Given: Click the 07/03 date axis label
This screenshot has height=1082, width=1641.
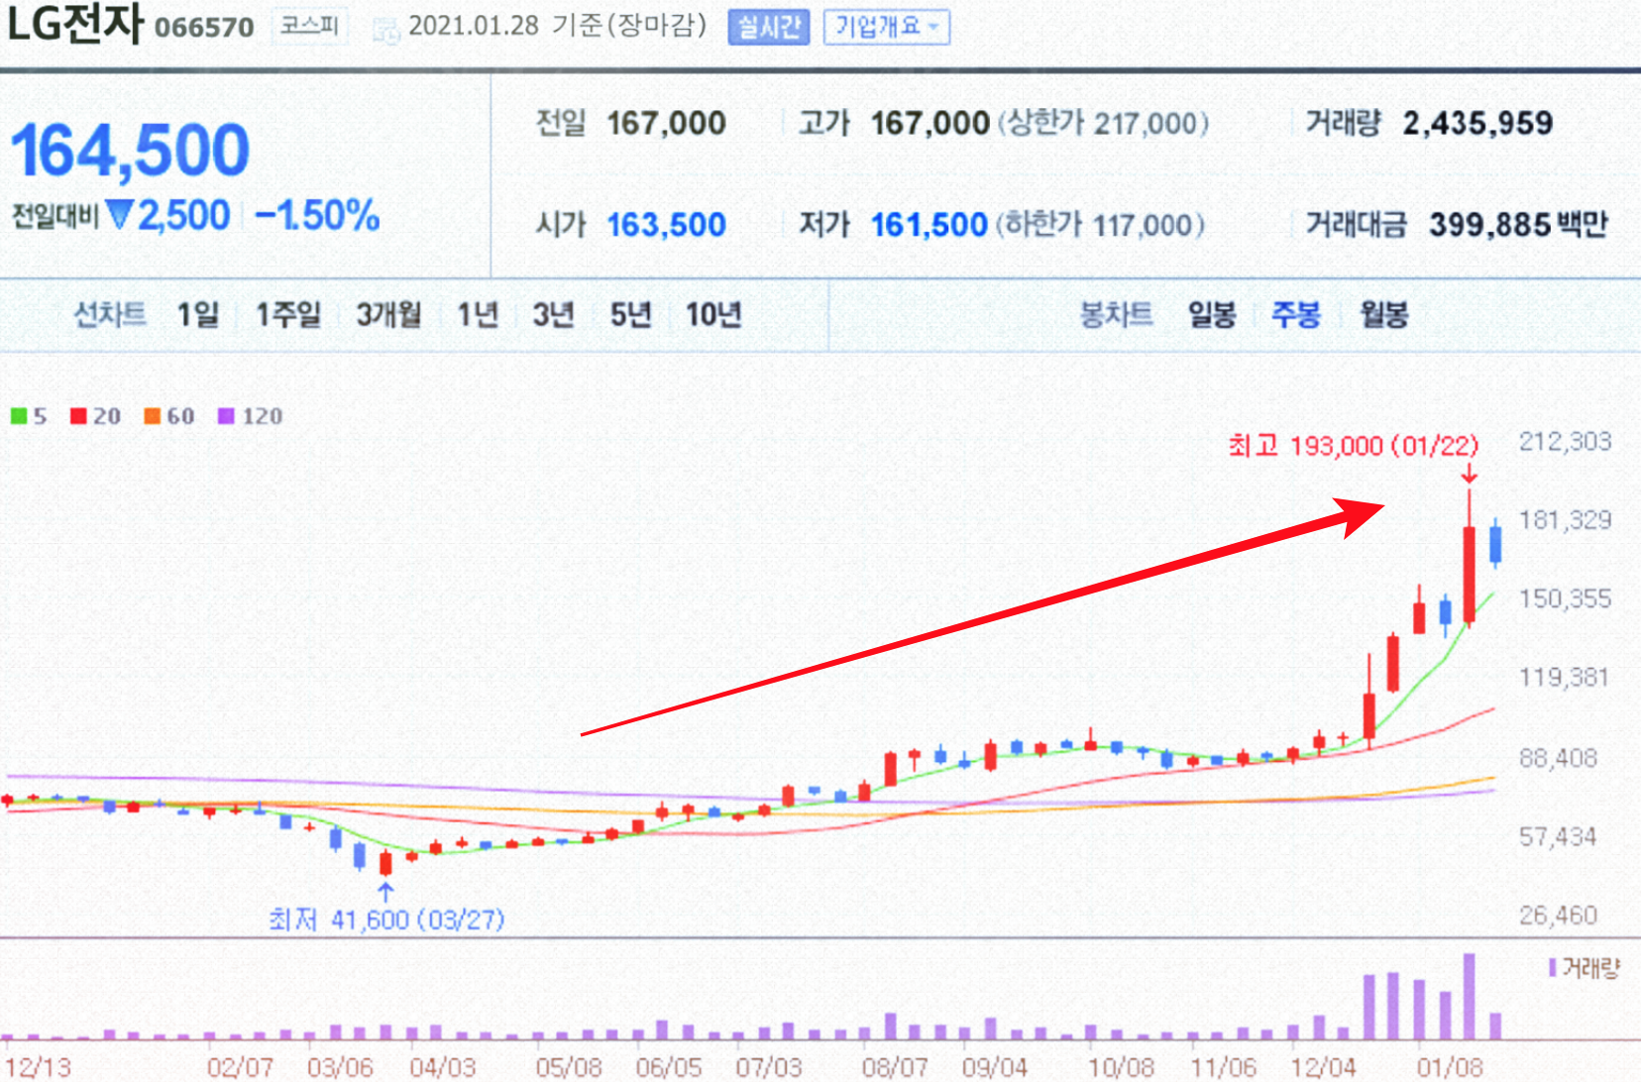Looking at the screenshot, I should (x=769, y=1067).
